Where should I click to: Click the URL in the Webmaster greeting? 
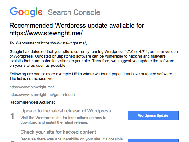pos(64,43)
